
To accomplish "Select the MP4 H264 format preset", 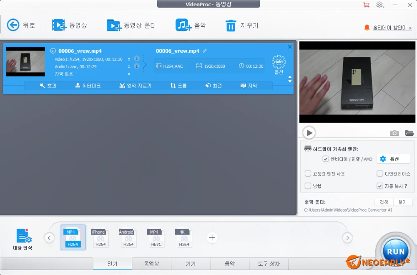I will click(73, 237).
